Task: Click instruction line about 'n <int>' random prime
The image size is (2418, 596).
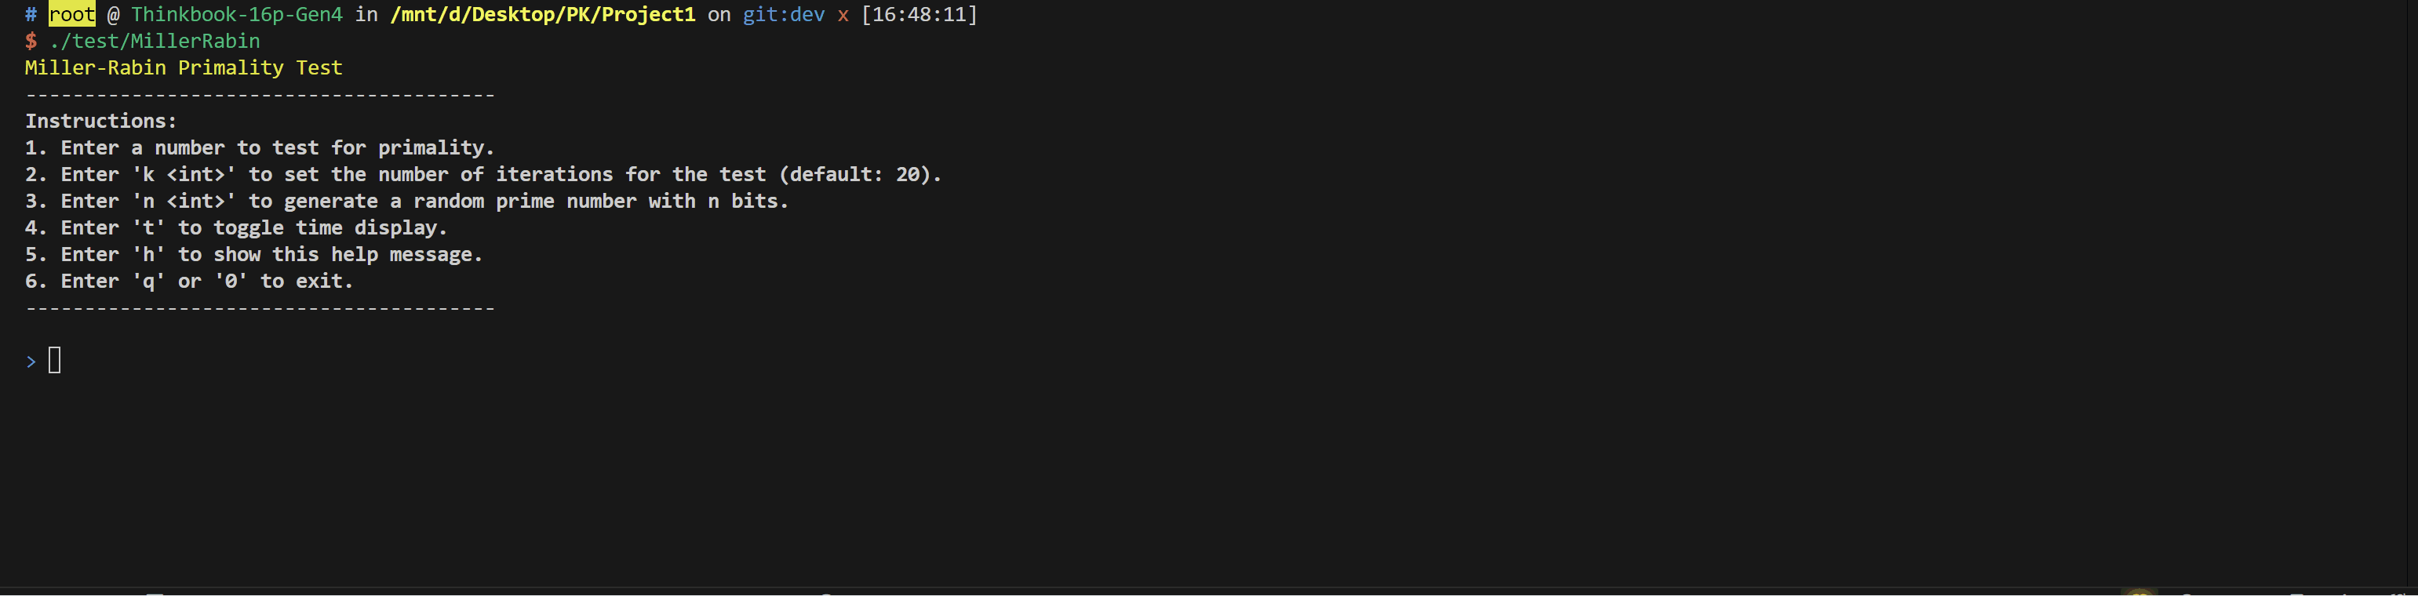Action: (406, 201)
